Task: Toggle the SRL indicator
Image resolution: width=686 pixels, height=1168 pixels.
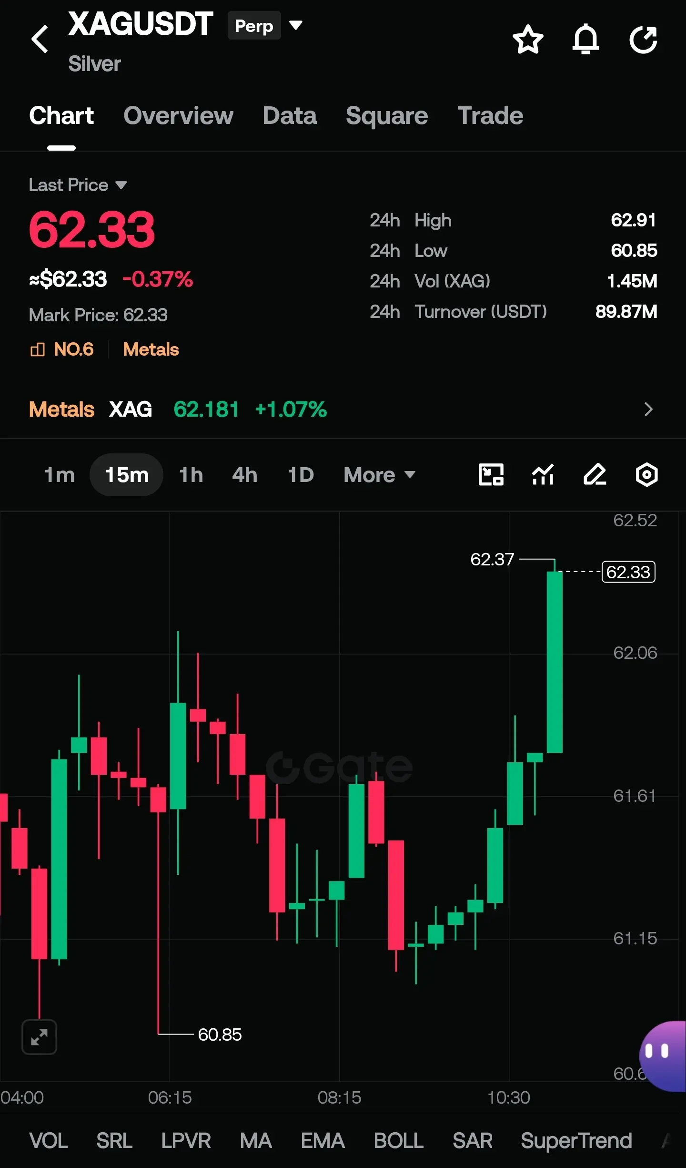Action: pos(114,1141)
